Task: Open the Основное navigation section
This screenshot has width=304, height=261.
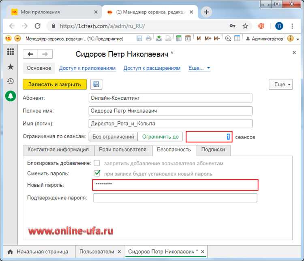Action: click(x=39, y=68)
